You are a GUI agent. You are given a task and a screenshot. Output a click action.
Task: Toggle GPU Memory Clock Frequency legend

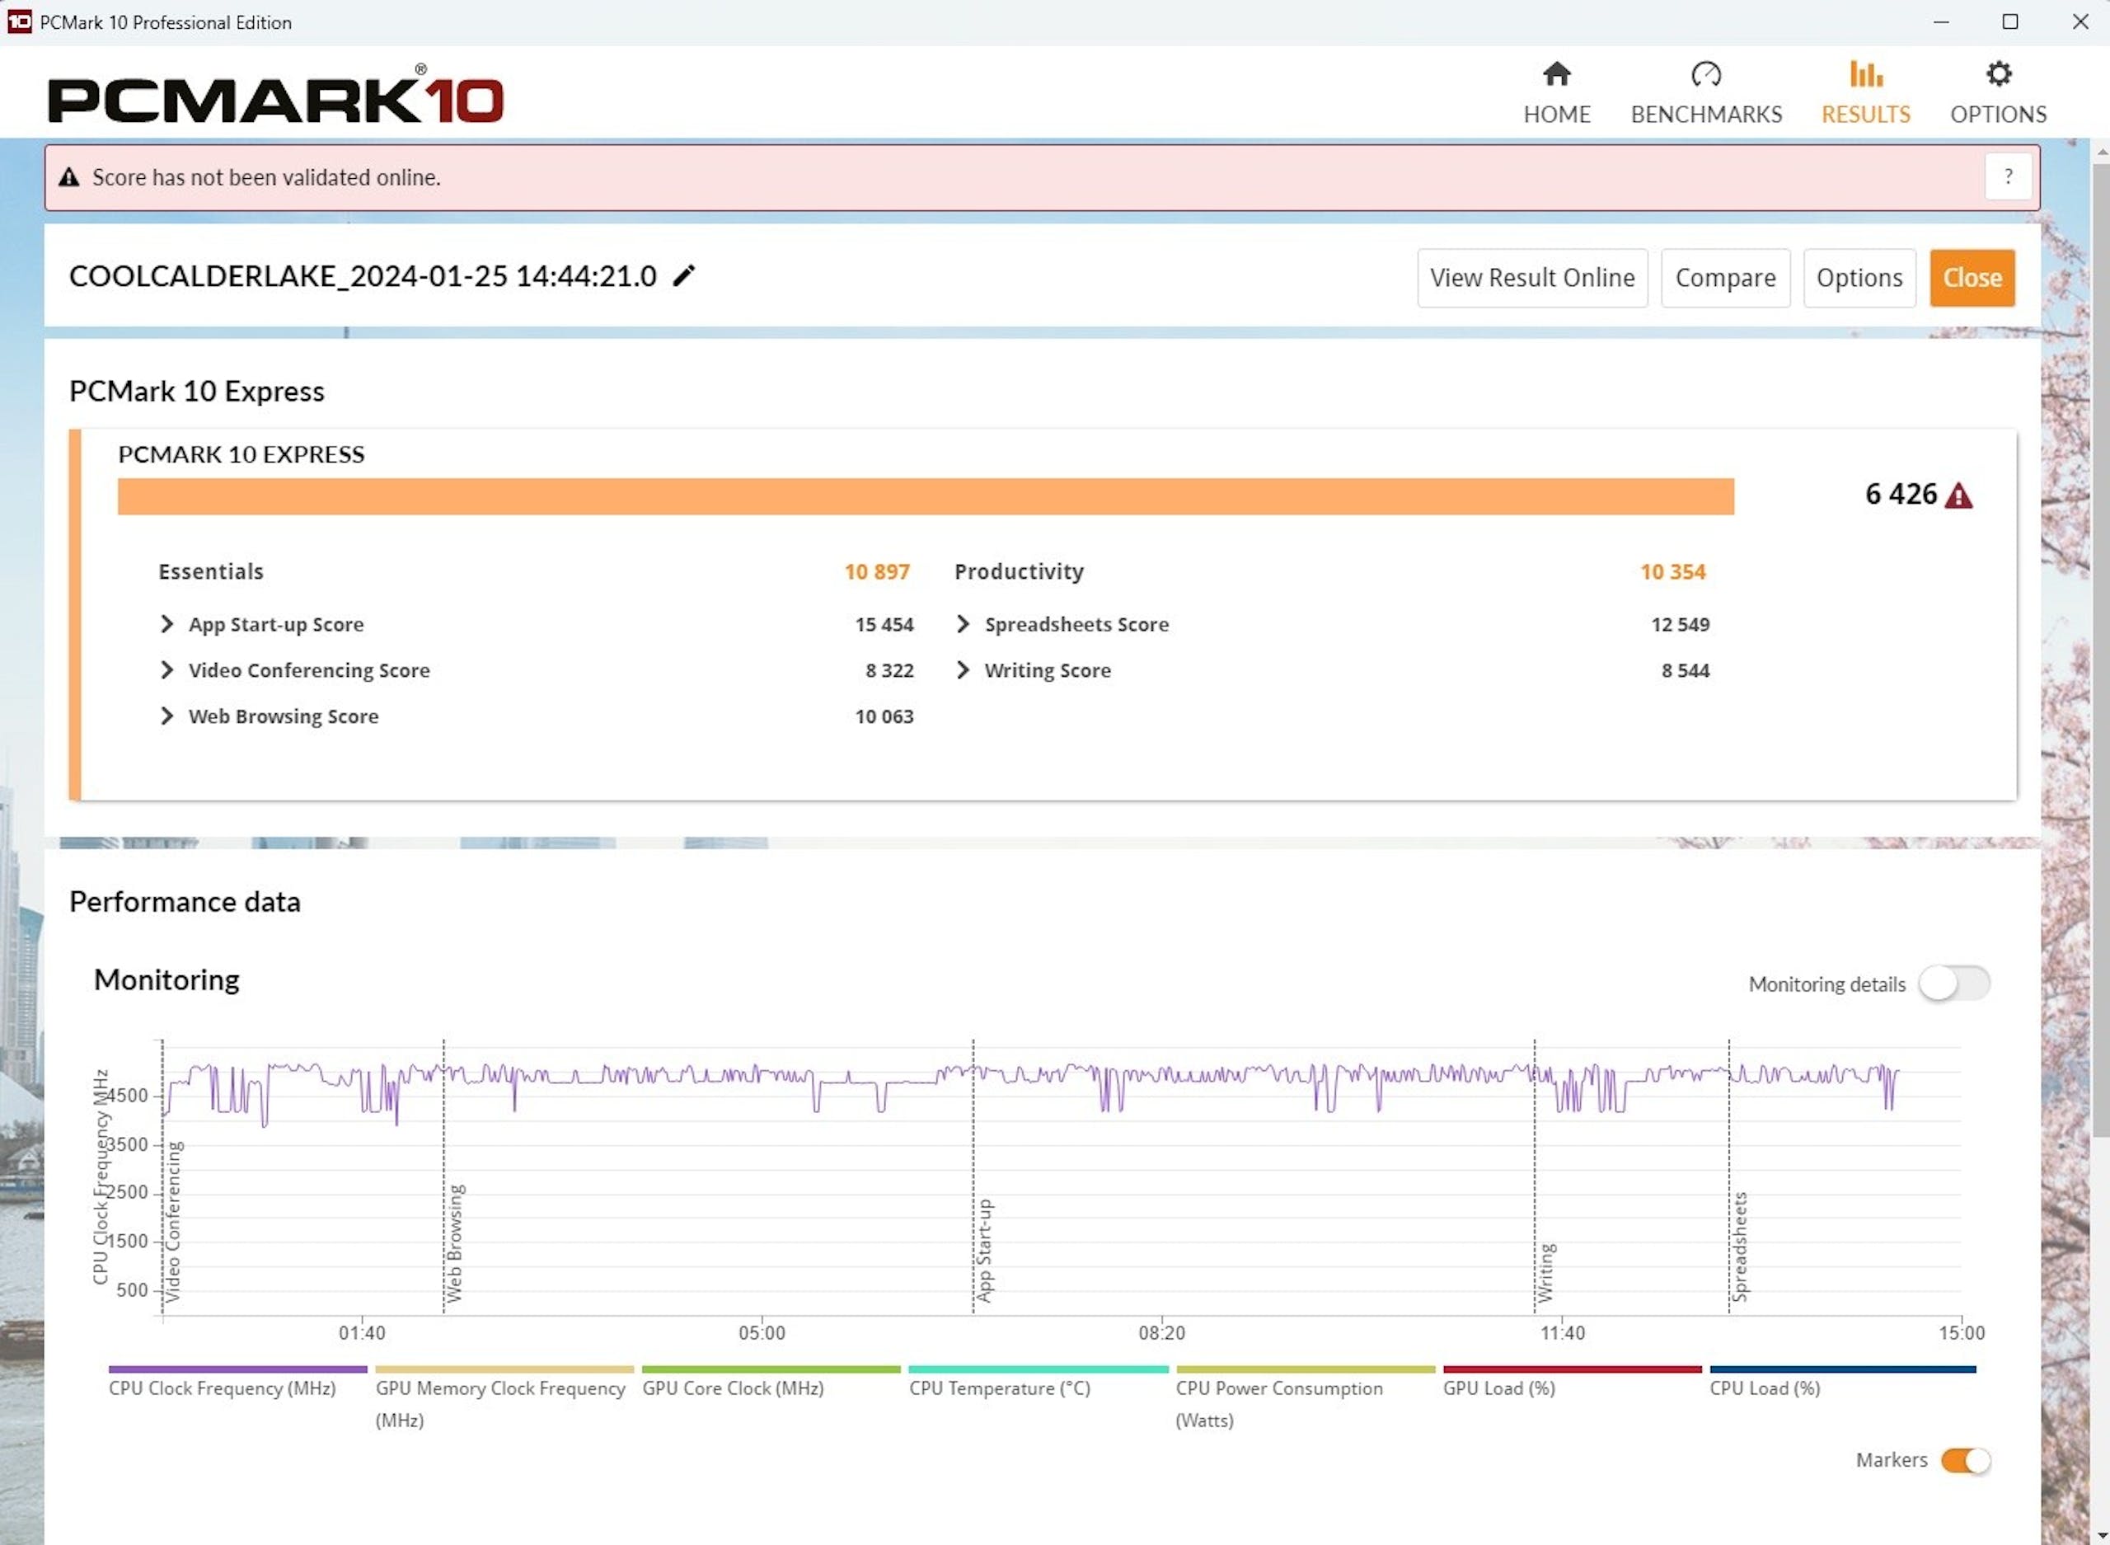(504, 1397)
